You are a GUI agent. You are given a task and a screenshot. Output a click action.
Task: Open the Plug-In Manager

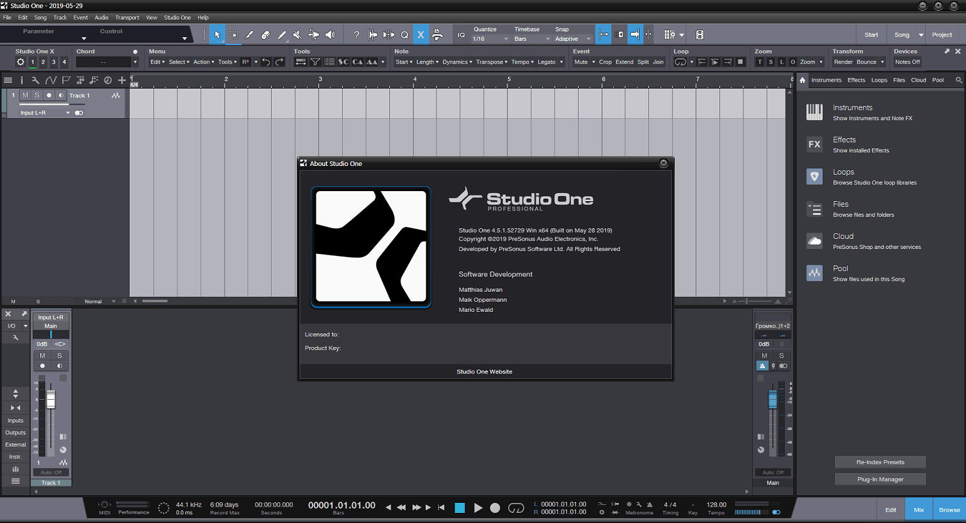pos(880,479)
